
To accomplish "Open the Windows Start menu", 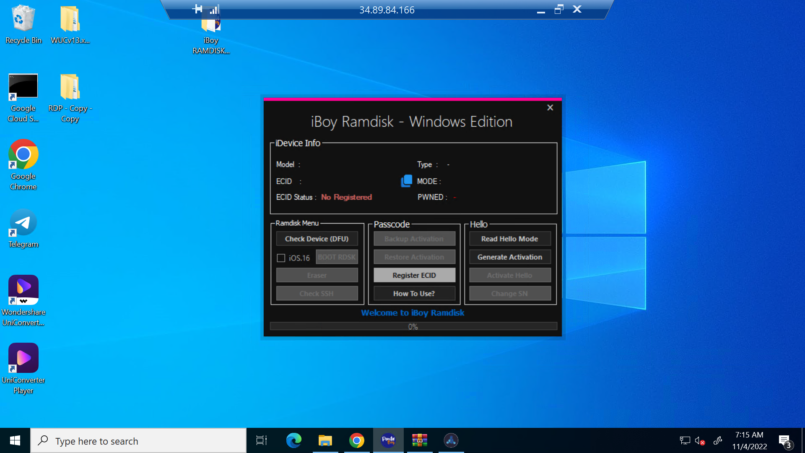I will point(15,440).
